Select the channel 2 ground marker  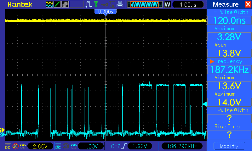(x=2, y=134)
